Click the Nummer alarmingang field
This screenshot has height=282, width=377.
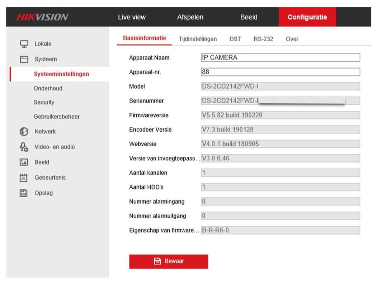[x=281, y=202]
